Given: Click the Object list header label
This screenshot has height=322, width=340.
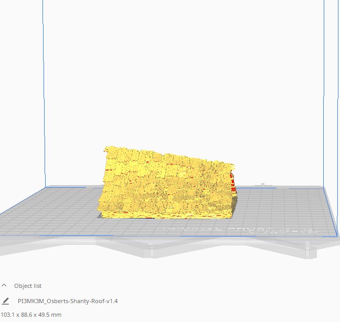Looking at the screenshot, I should [28, 286].
